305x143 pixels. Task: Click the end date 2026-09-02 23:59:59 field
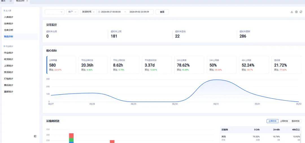pyautogui.click(x=139, y=12)
